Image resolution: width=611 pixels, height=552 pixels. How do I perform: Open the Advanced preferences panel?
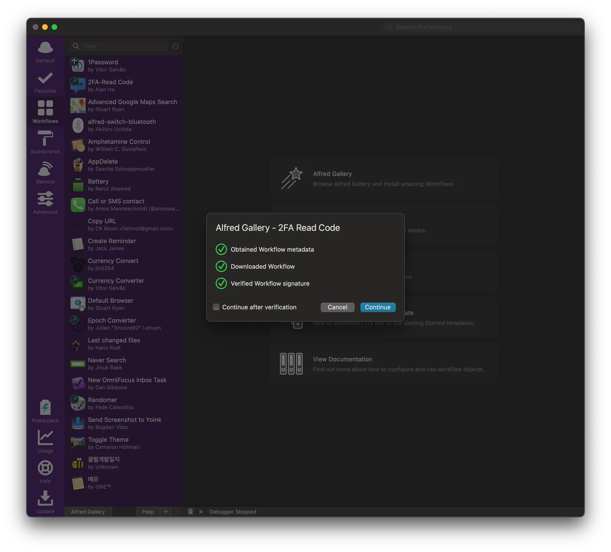tap(45, 202)
